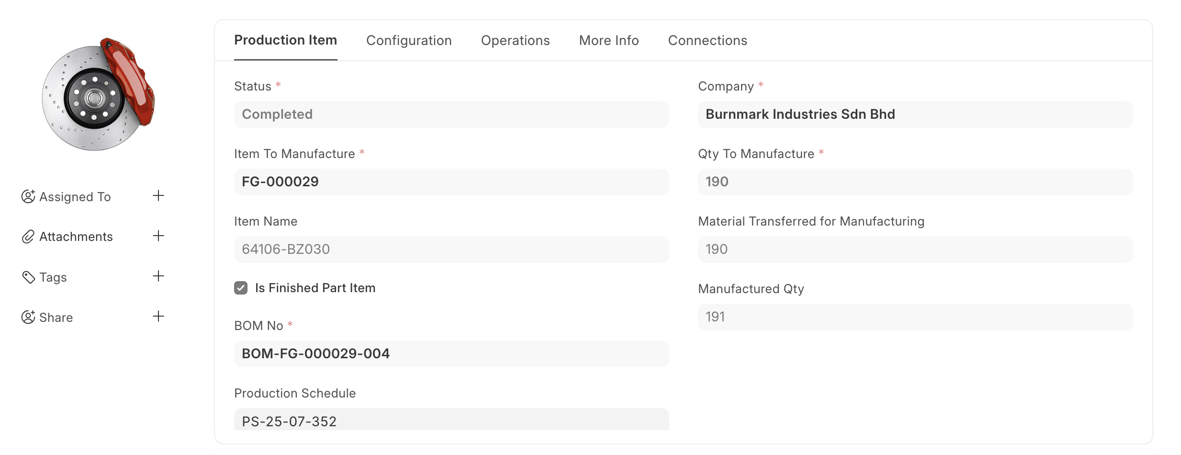This screenshot has height=455, width=1181.
Task: Click the Item To Manufacture field FG-000029
Action: tap(451, 182)
